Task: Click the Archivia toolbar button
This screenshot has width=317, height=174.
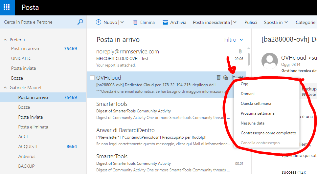Action: 174,22
